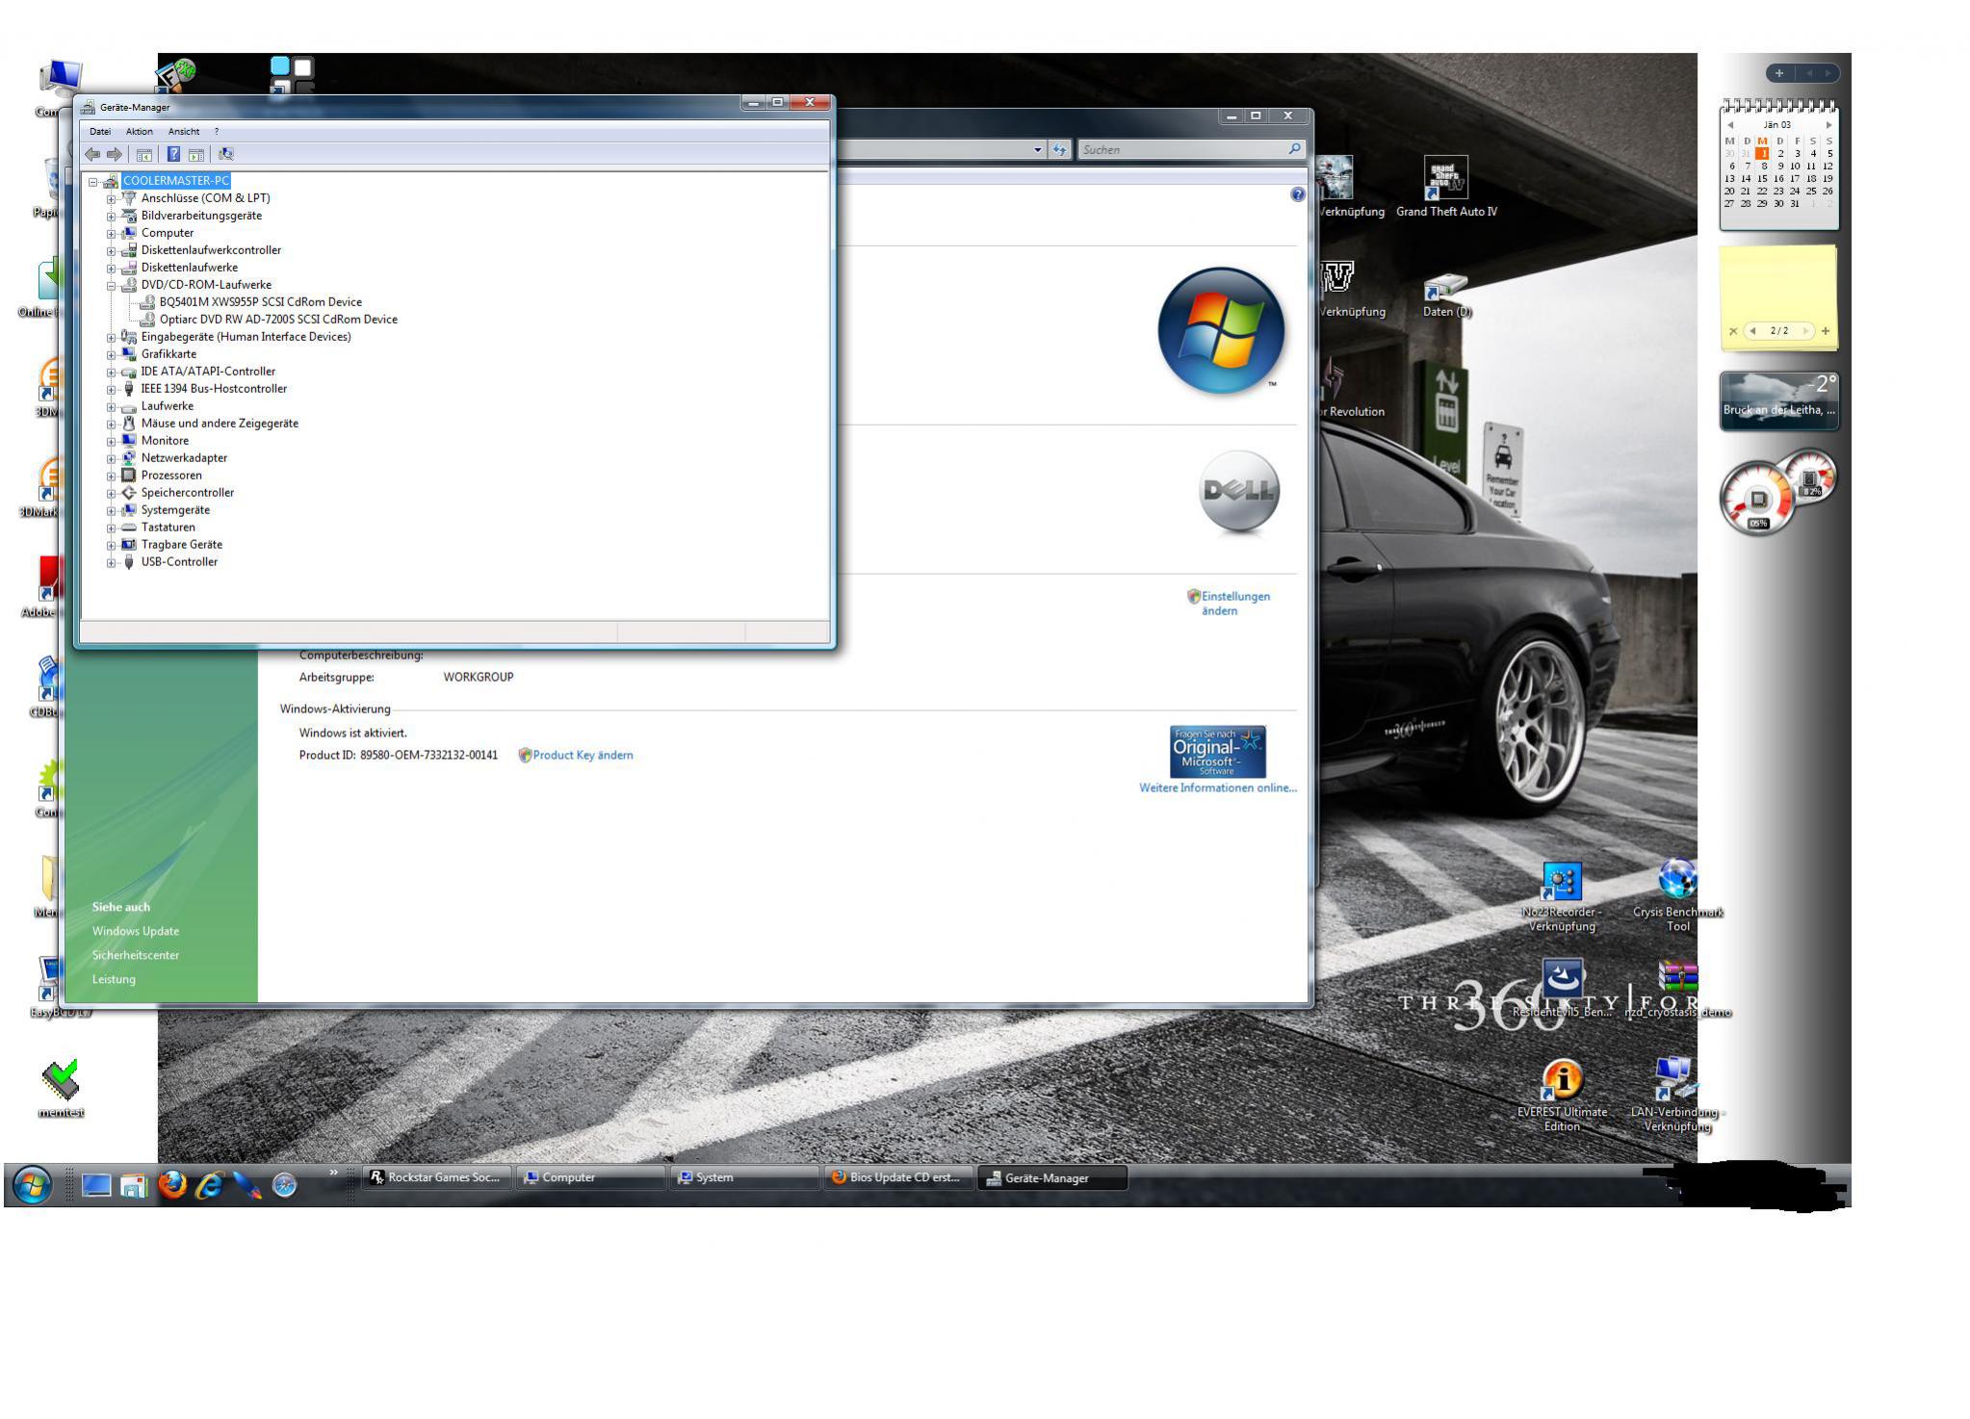Image resolution: width=1970 pixels, height=1419 pixels.
Task: Open the Ansicht menu
Action: [183, 131]
